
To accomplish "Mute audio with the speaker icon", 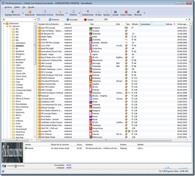I will click(x=4, y=166).
